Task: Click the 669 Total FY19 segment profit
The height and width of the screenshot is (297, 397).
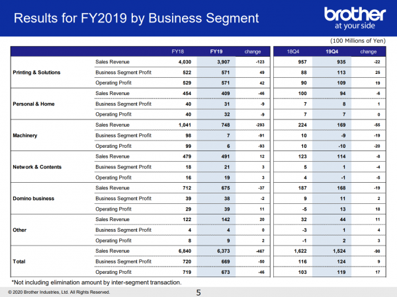Action: (226, 261)
